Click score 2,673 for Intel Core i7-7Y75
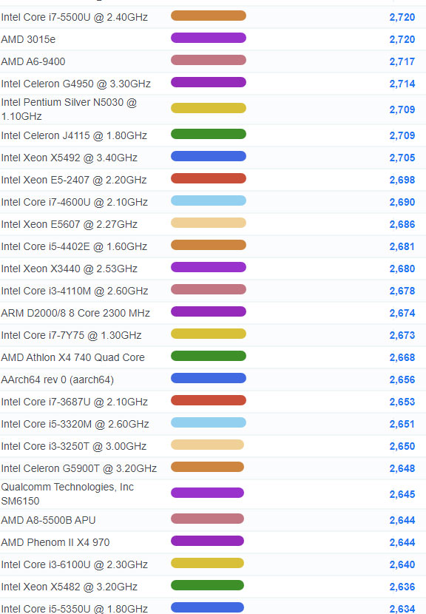426x614 pixels. pyautogui.click(x=402, y=335)
